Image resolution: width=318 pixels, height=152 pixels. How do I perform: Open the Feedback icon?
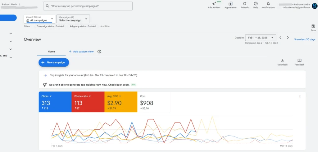pyautogui.click(x=299, y=60)
